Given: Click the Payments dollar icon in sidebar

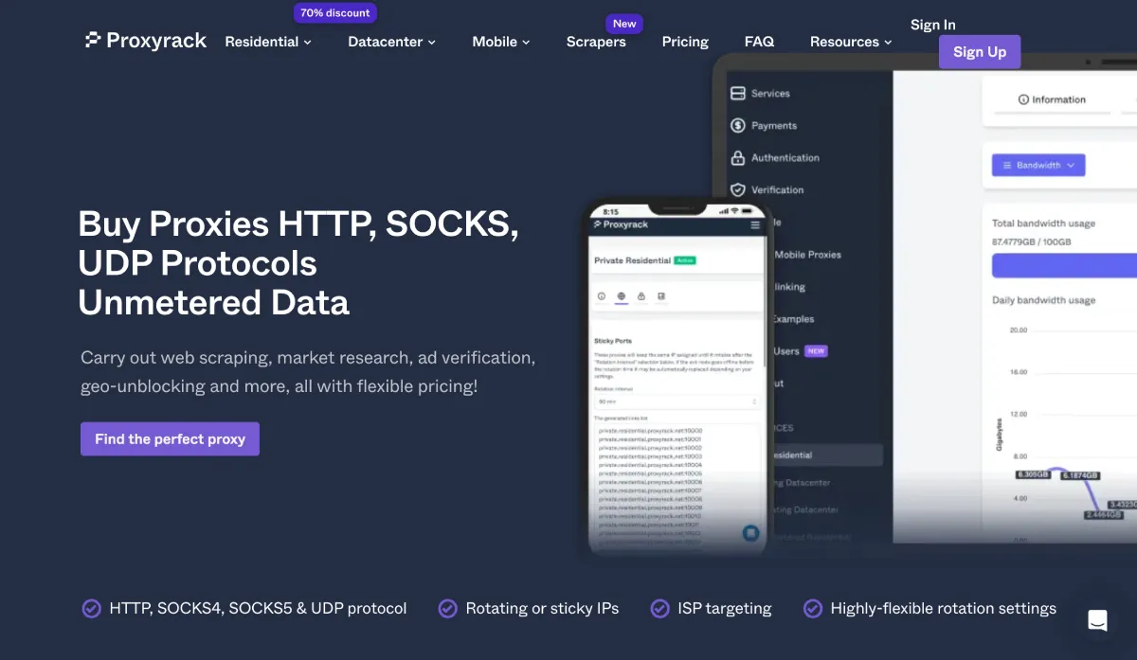Looking at the screenshot, I should (738, 125).
